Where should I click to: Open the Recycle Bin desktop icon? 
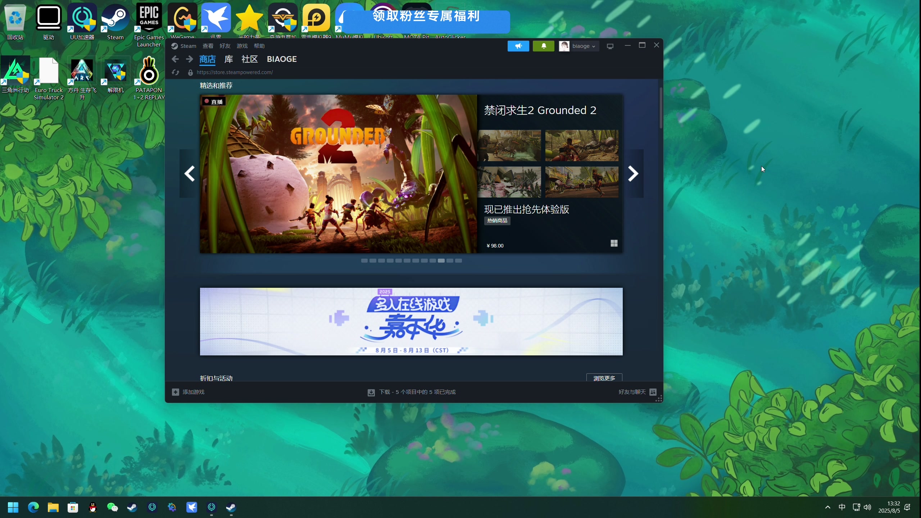click(15, 22)
